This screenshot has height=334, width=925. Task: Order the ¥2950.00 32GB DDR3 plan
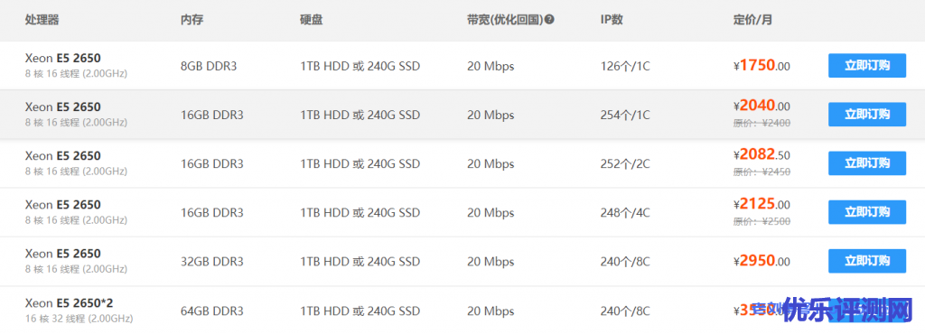[866, 261]
